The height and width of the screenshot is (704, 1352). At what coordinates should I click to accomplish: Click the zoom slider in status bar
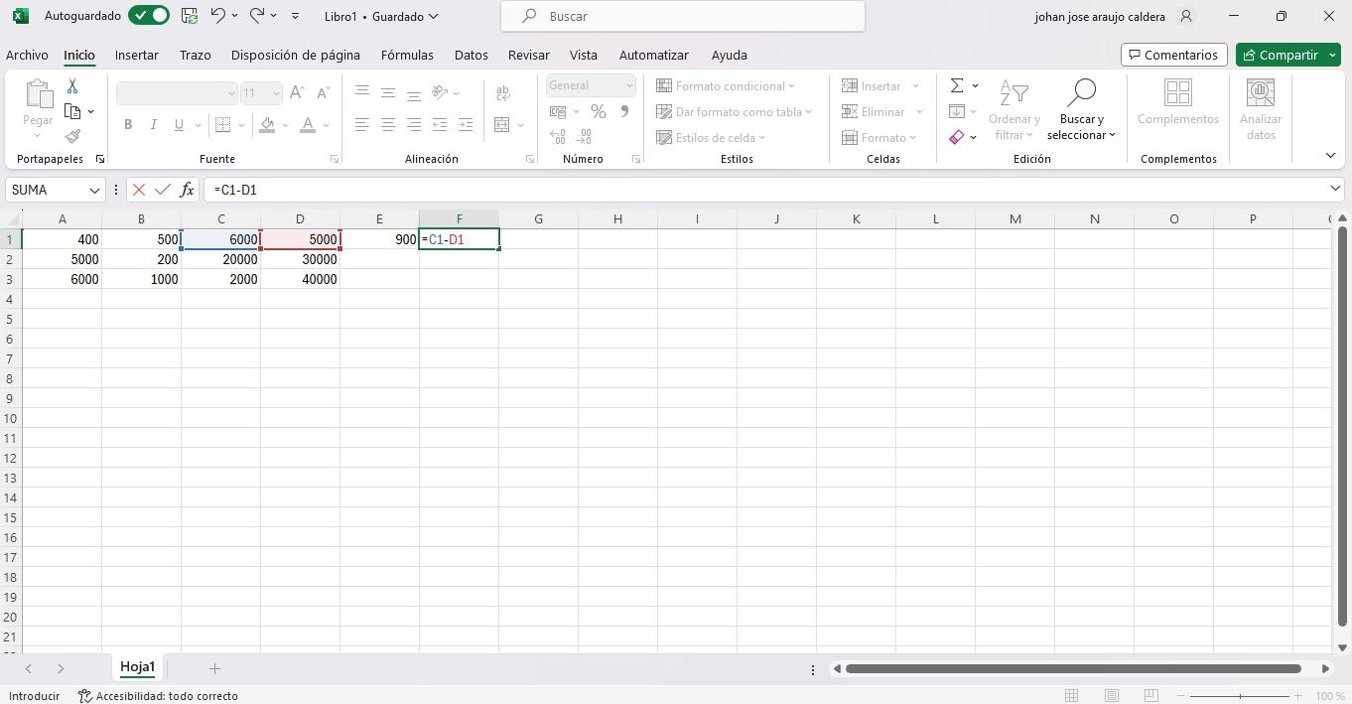[1240, 696]
